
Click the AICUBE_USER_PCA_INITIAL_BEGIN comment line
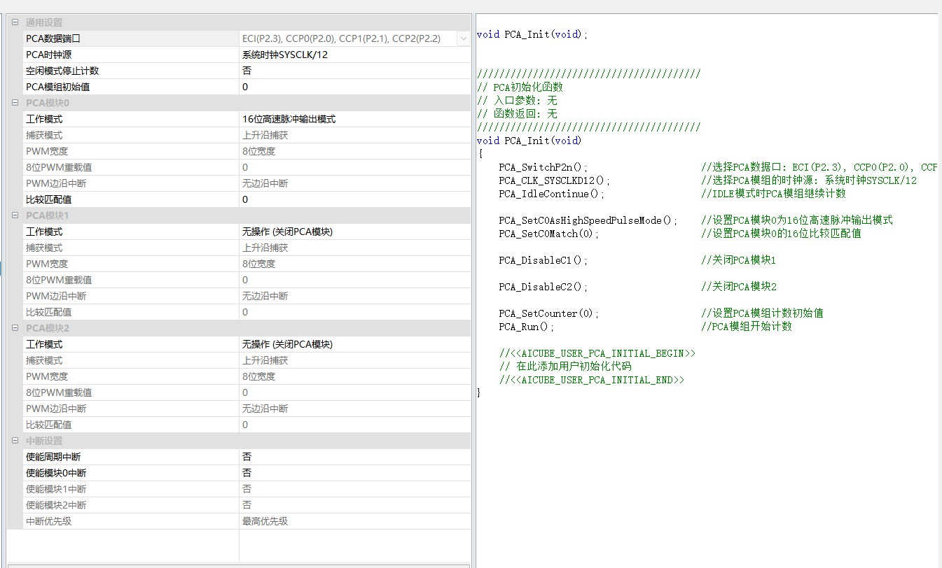click(x=597, y=353)
